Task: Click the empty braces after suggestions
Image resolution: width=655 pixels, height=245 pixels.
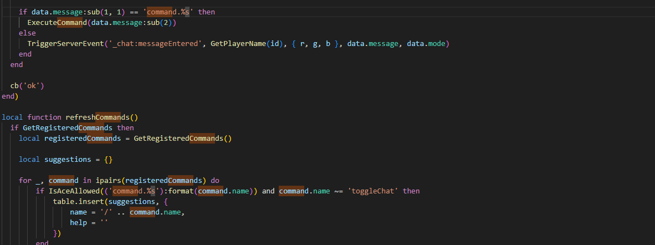Action: coord(108,159)
